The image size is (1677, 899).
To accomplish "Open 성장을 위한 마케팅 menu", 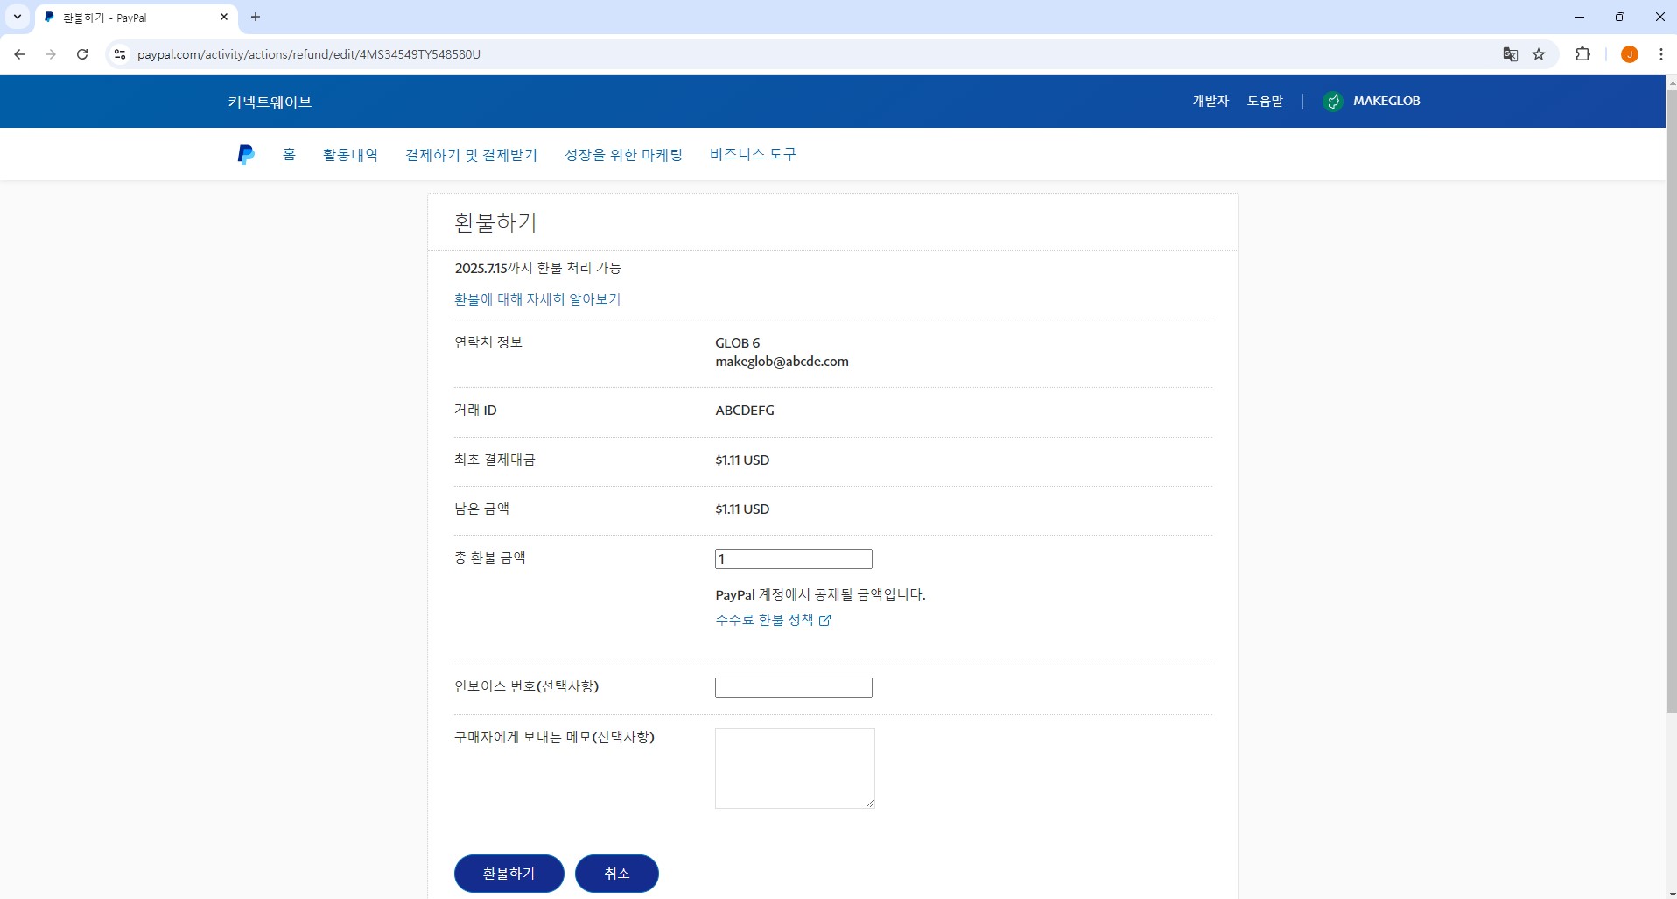I will (x=623, y=155).
